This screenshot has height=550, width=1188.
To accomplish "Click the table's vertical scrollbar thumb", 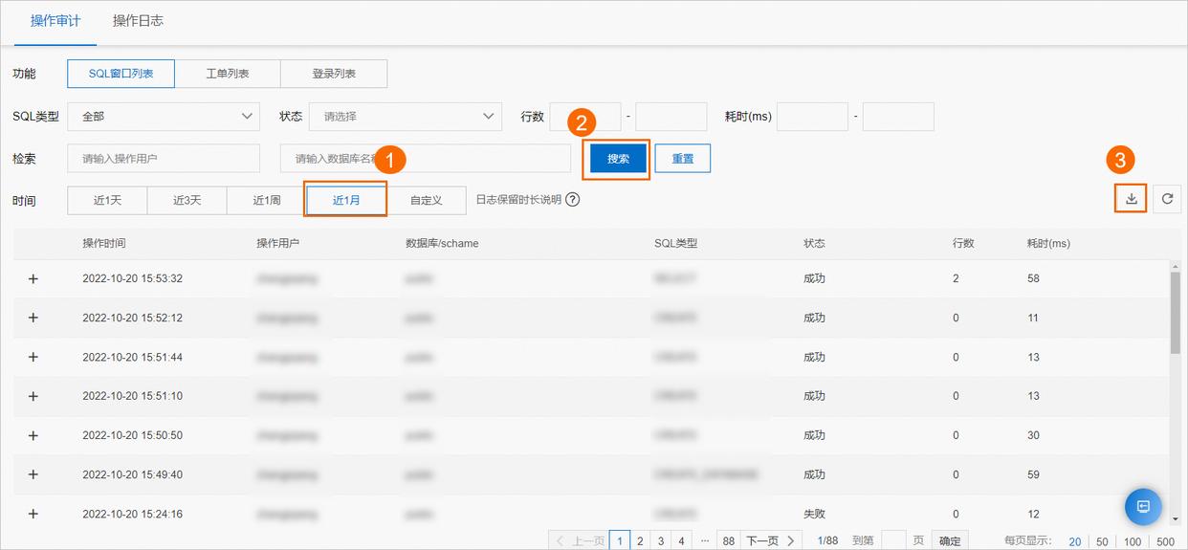I will click(1175, 311).
